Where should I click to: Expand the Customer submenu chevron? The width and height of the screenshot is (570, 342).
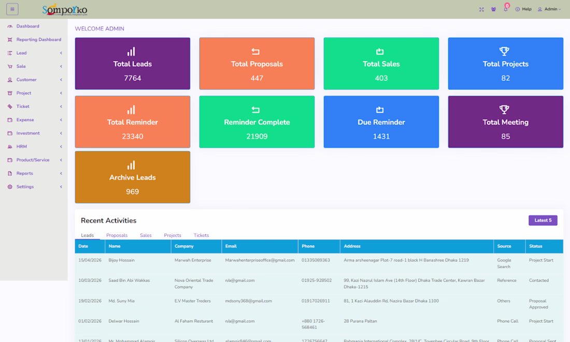tap(61, 80)
